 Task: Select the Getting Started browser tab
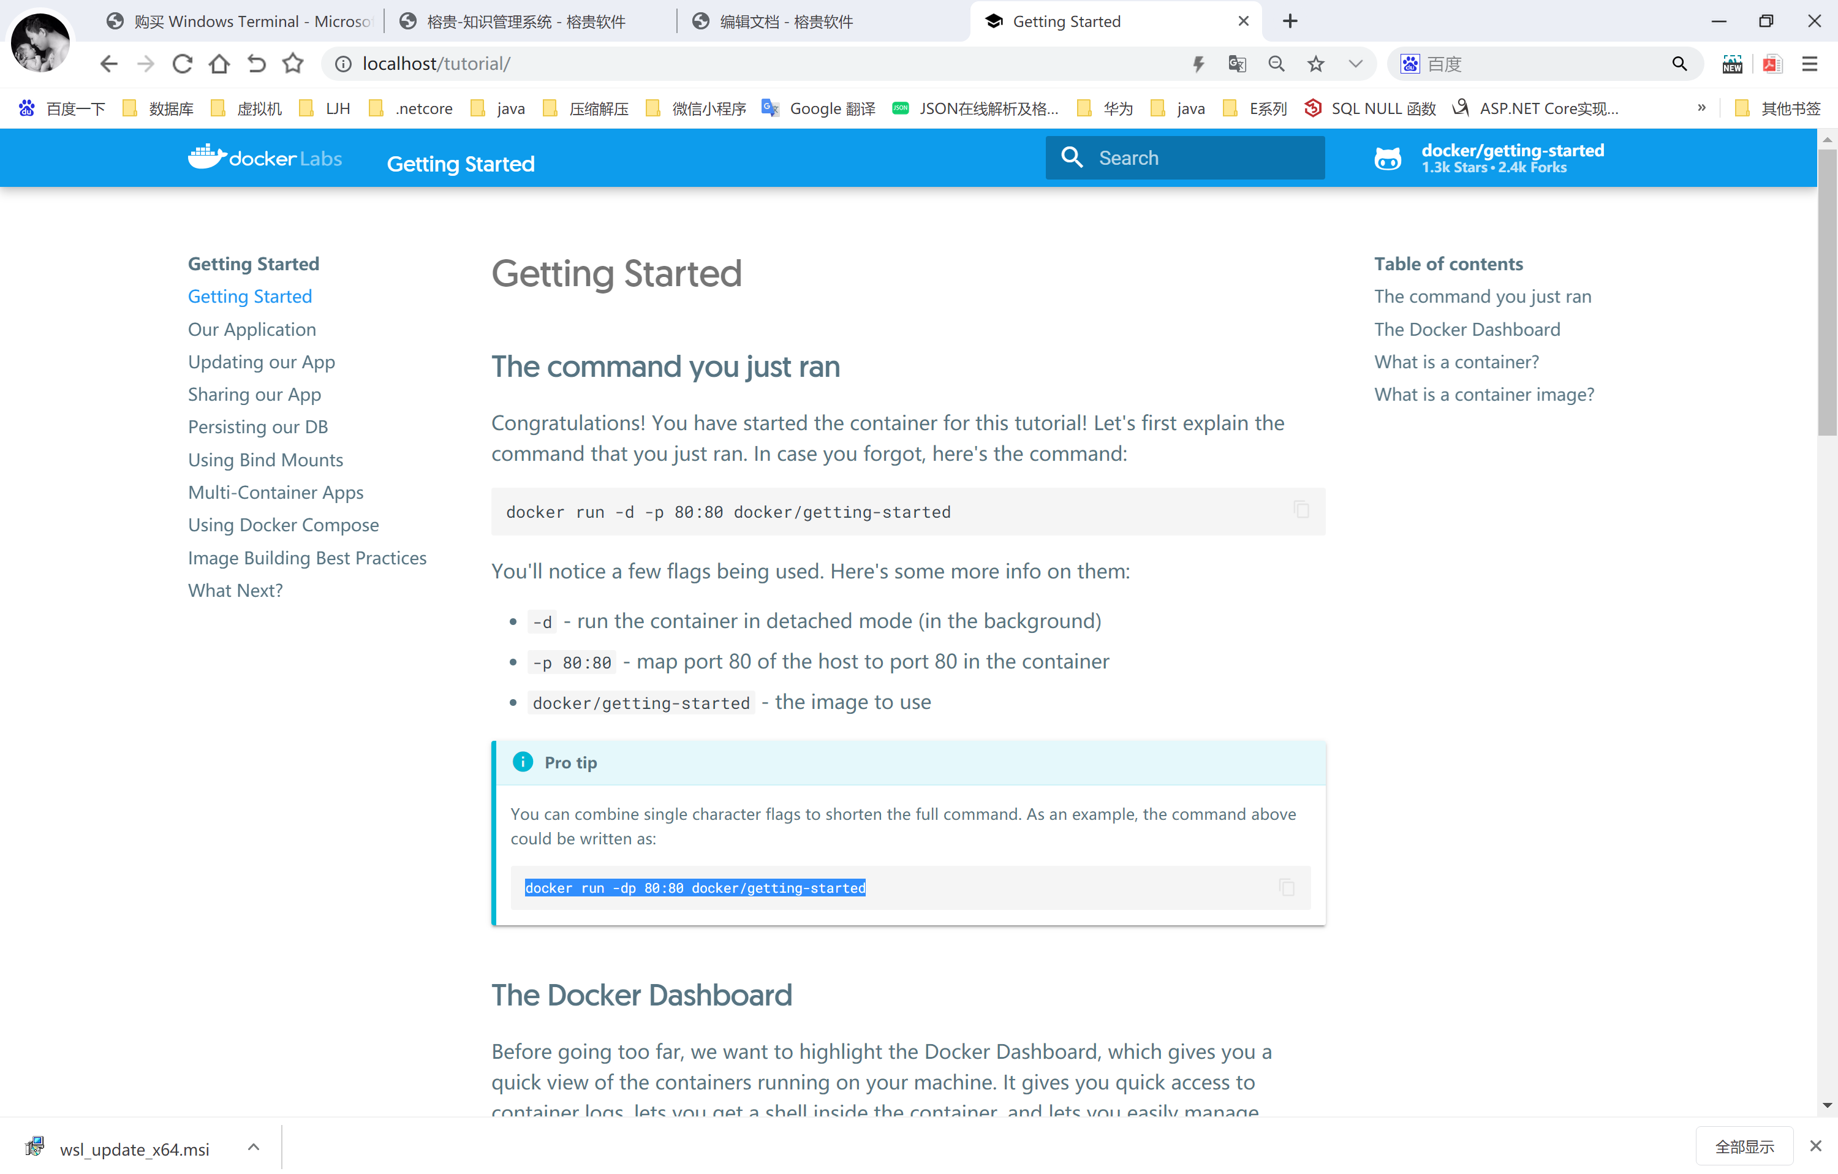[1114, 21]
